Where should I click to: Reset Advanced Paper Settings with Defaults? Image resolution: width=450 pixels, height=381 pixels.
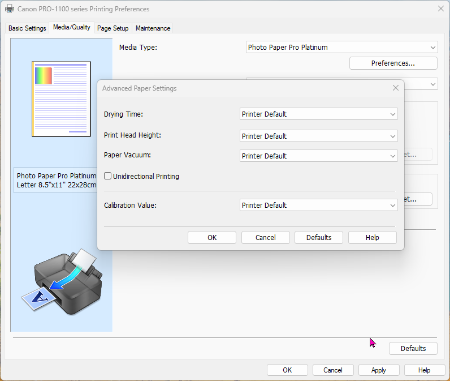(x=319, y=238)
